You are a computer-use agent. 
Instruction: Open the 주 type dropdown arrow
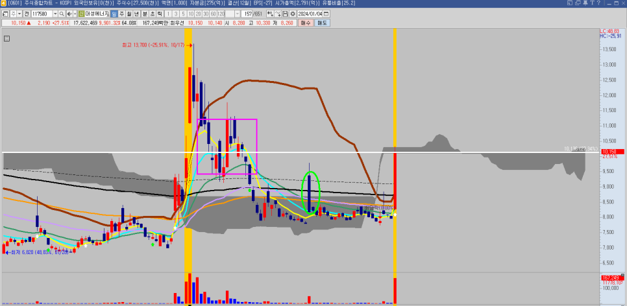[x=19, y=14]
